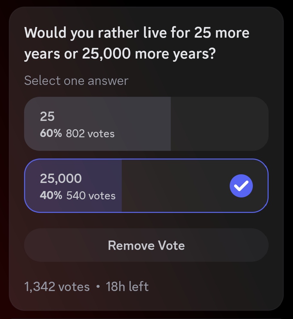
Task: Click the 540 votes count label
Action: (91, 195)
